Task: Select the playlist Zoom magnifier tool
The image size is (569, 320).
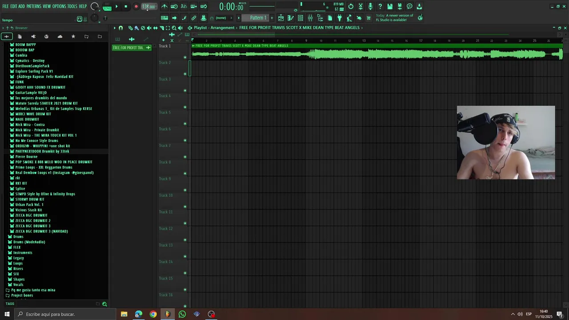Action: click(174, 28)
